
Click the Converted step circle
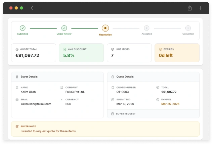click(x=188, y=28)
